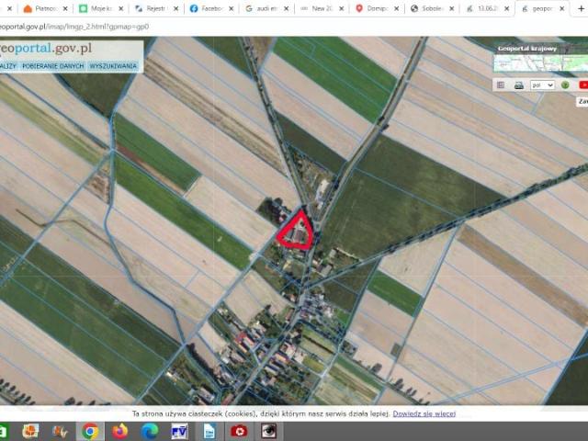Click the 'Dowiedz się więcej' cookies link
Screen dimensions: 588x441
point(424,414)
